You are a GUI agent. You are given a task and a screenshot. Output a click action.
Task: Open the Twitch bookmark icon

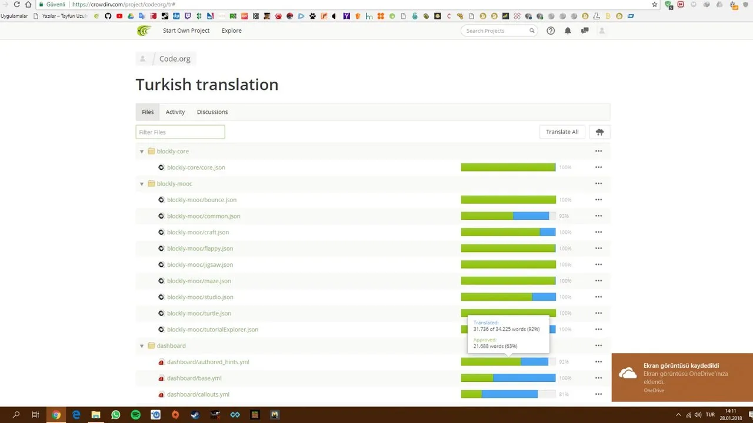[x=188, y=16]
